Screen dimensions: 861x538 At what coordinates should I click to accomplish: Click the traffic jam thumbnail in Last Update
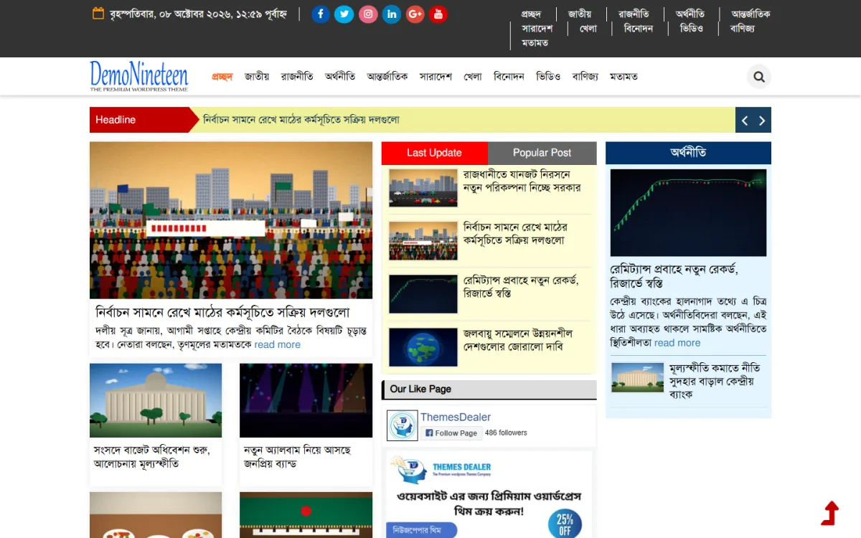coord(423,188)
